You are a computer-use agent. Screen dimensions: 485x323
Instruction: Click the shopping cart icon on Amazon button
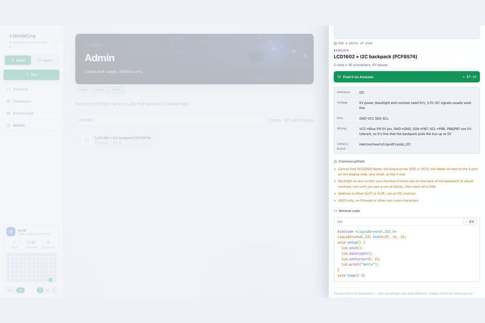click(x=339, y=76)
